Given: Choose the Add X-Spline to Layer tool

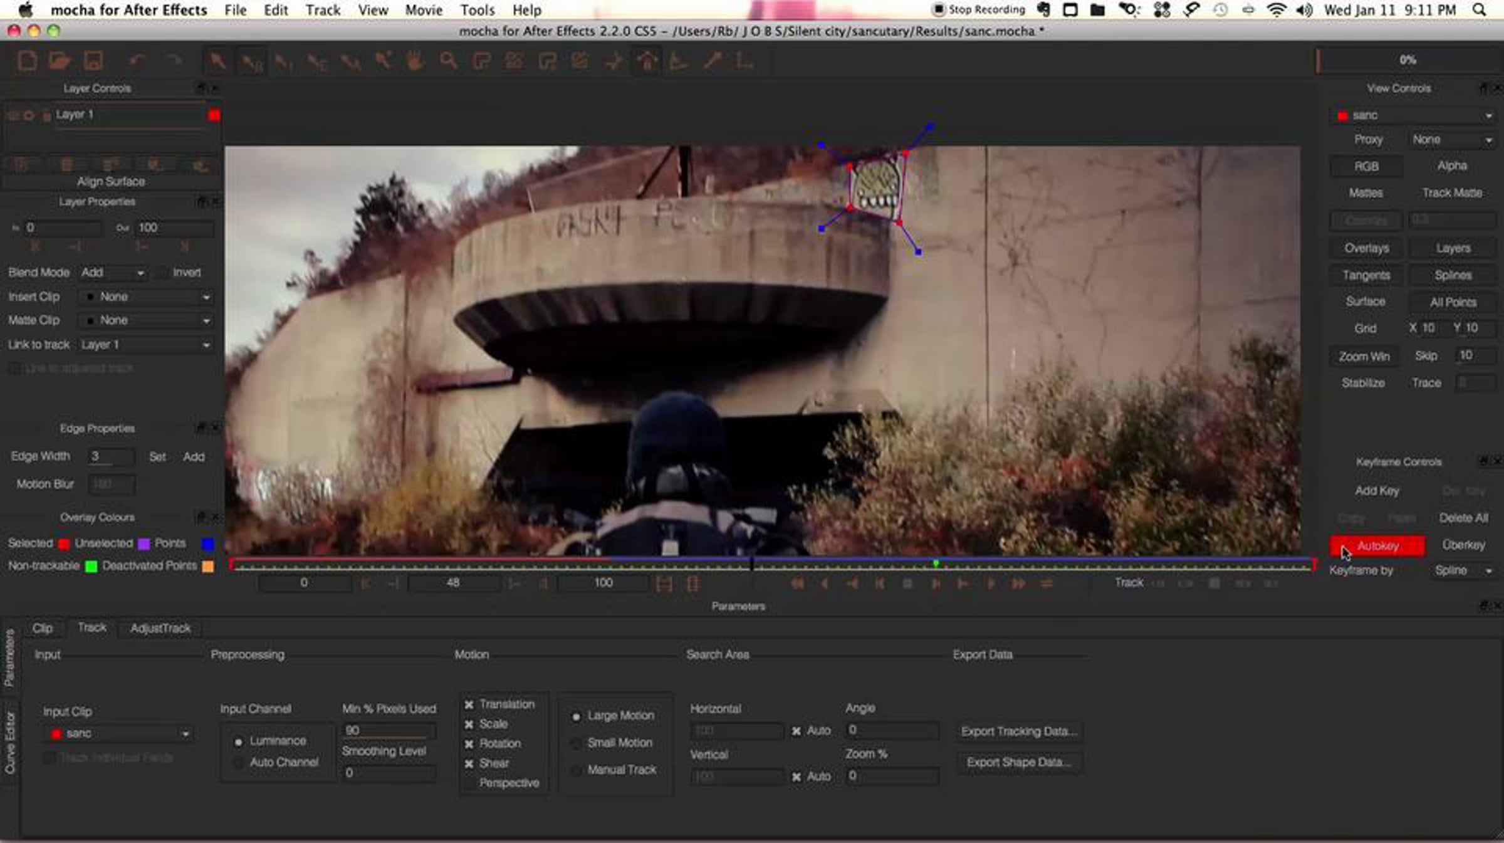Looking at the screenshot, I should (x=514, y=61).
